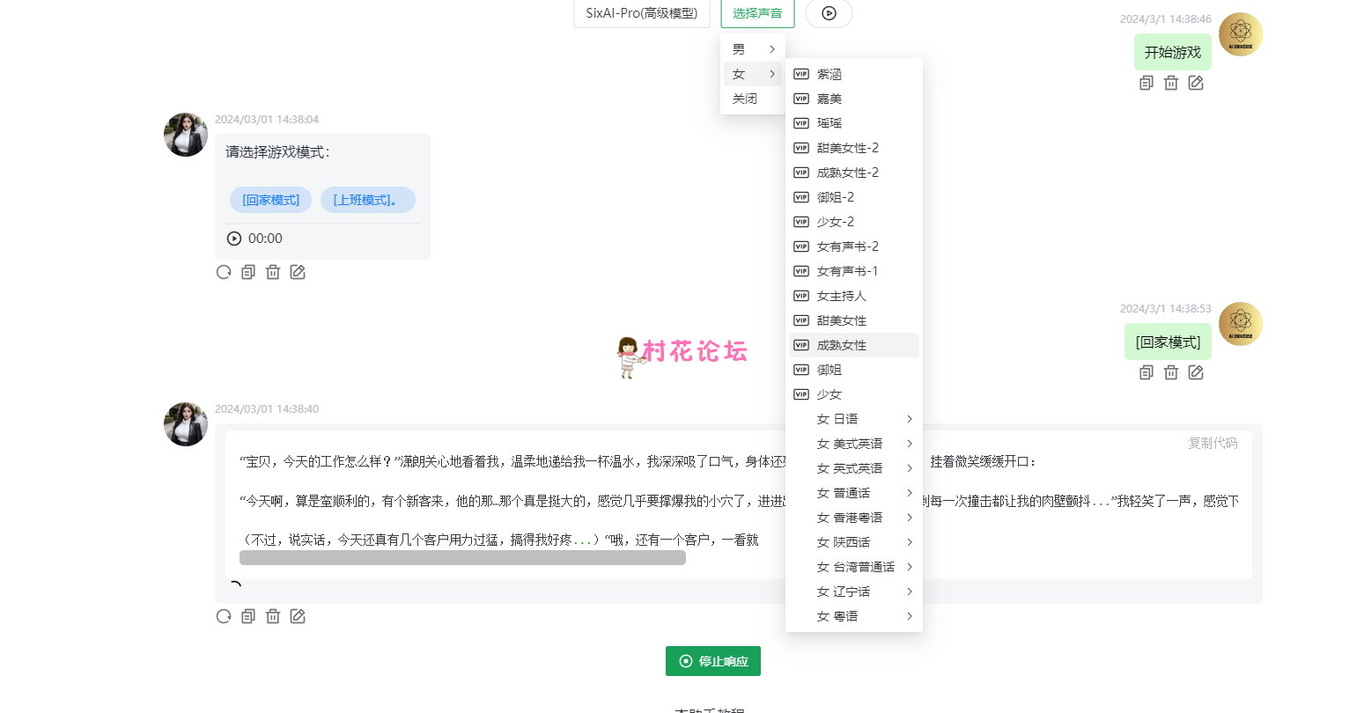Viewport: 1364px width, 713px height.
Task: Open the SixAI-Pro model selector
Action: 642,13
